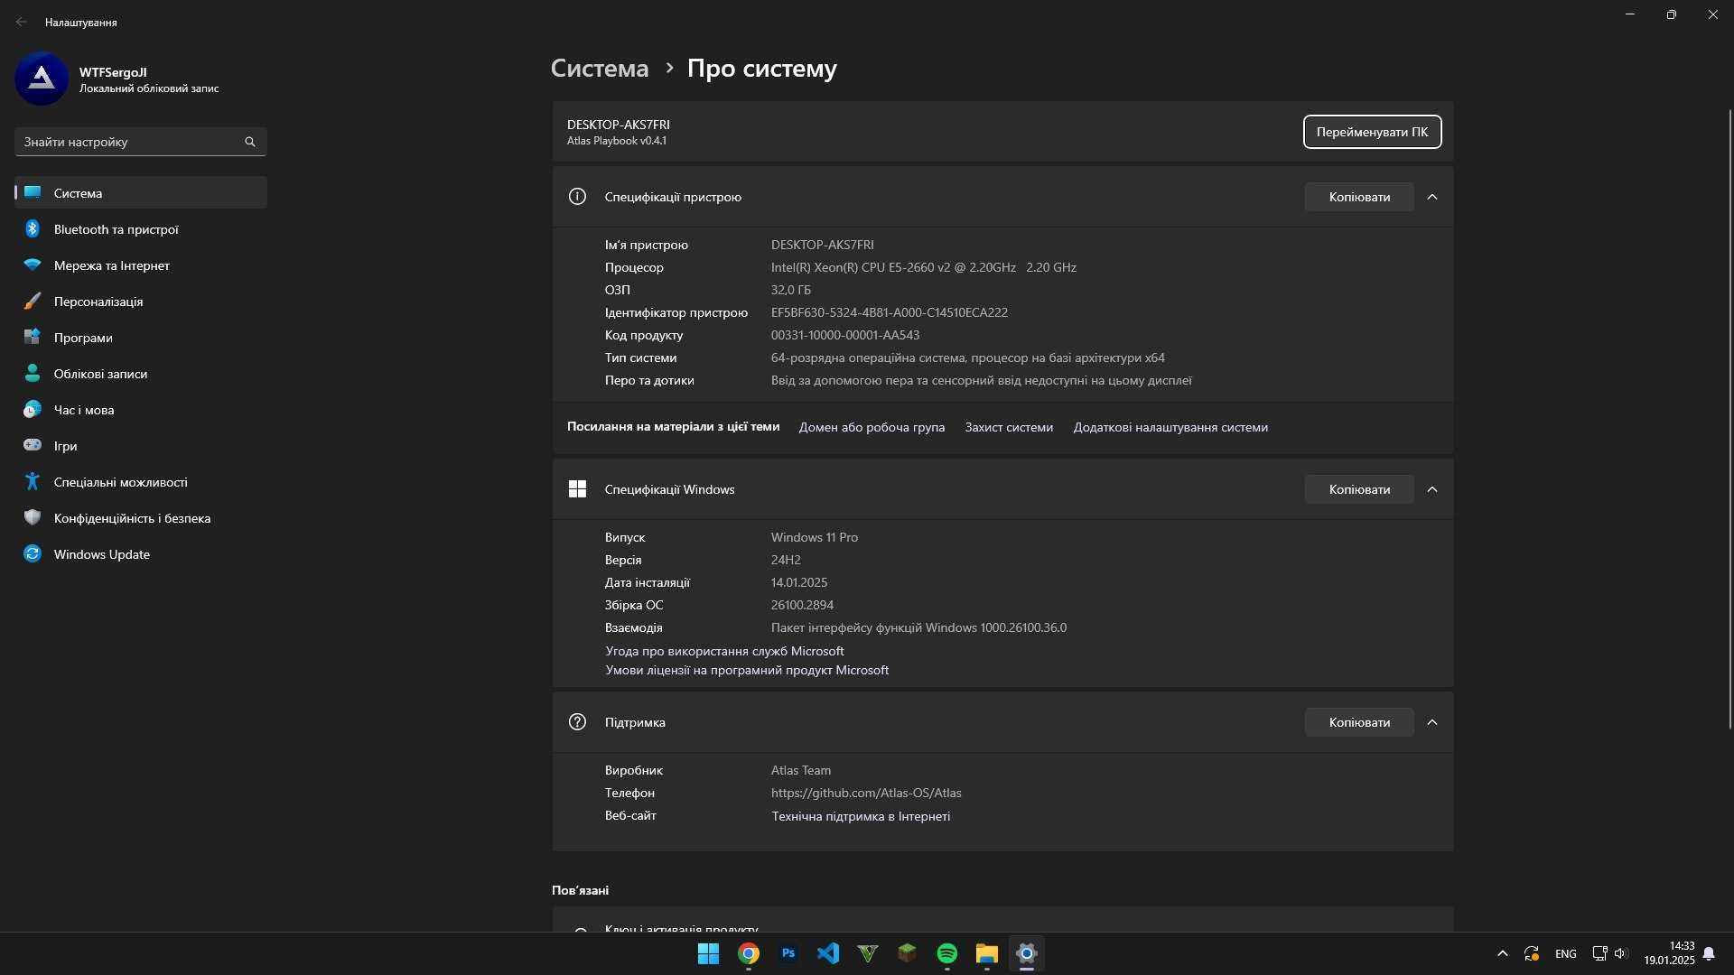The height and width of the screenshot is (975, 1734).
Task: Copy device specifications with Копіювати
Action: (1359, 197)
